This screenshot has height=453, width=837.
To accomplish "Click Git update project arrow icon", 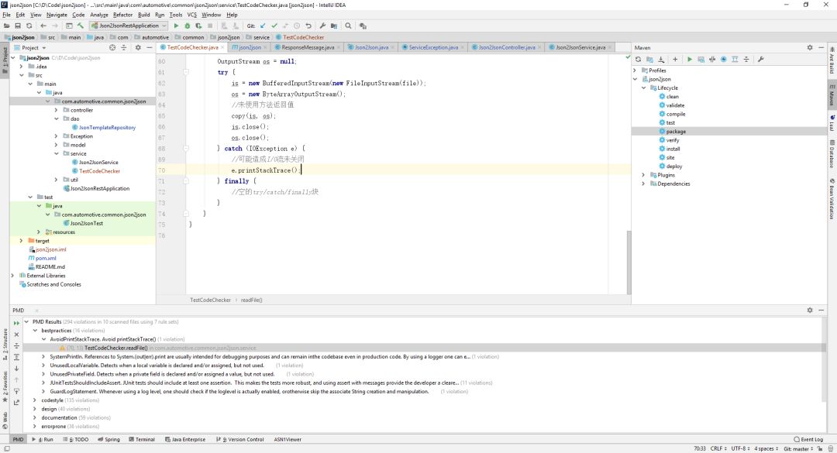I will point(262,26).
